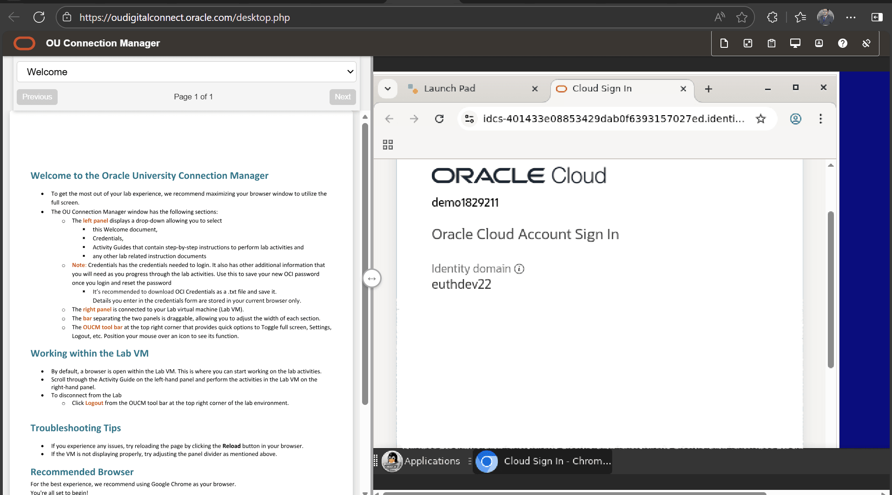Click the OUCM document page icon

tap(724, 43)
